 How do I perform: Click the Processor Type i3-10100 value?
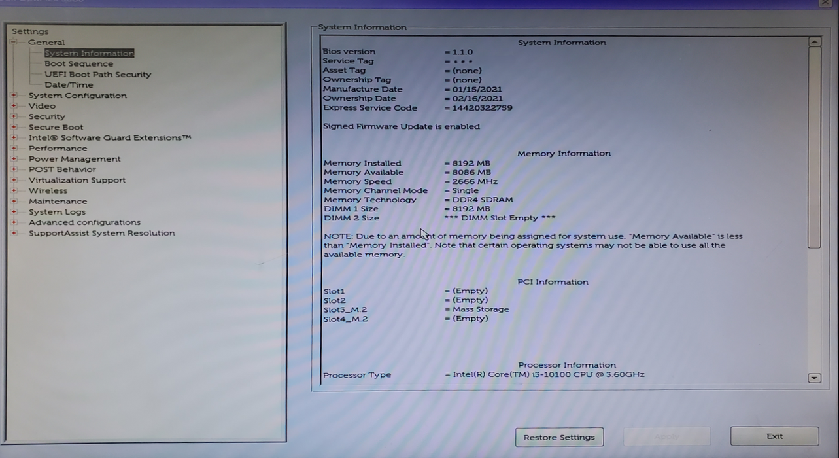549,375
